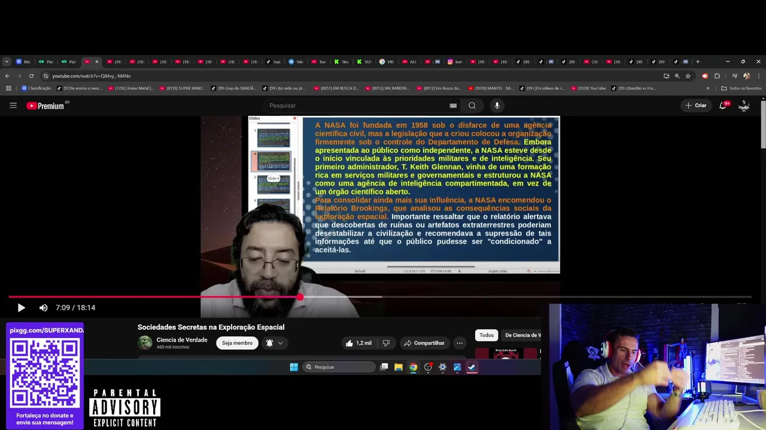Open YouTube notifications bell

click(723, 106)
